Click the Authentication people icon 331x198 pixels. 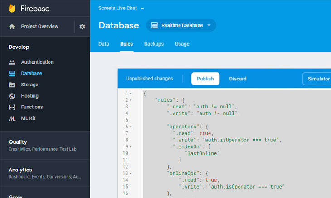point(12,62)
